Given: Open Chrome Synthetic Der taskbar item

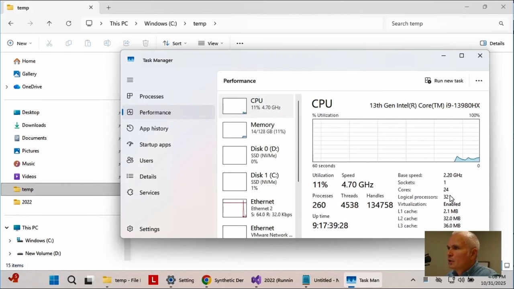Looking at the screenshot, I should pos(223,280).
